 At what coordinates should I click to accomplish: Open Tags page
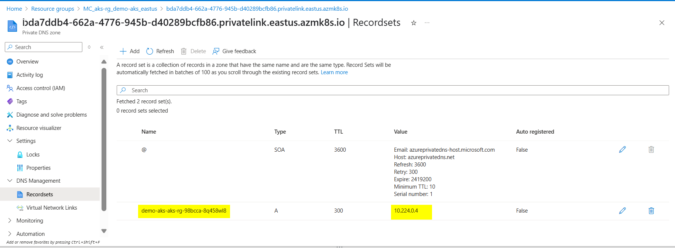click(x=21, y=101)
